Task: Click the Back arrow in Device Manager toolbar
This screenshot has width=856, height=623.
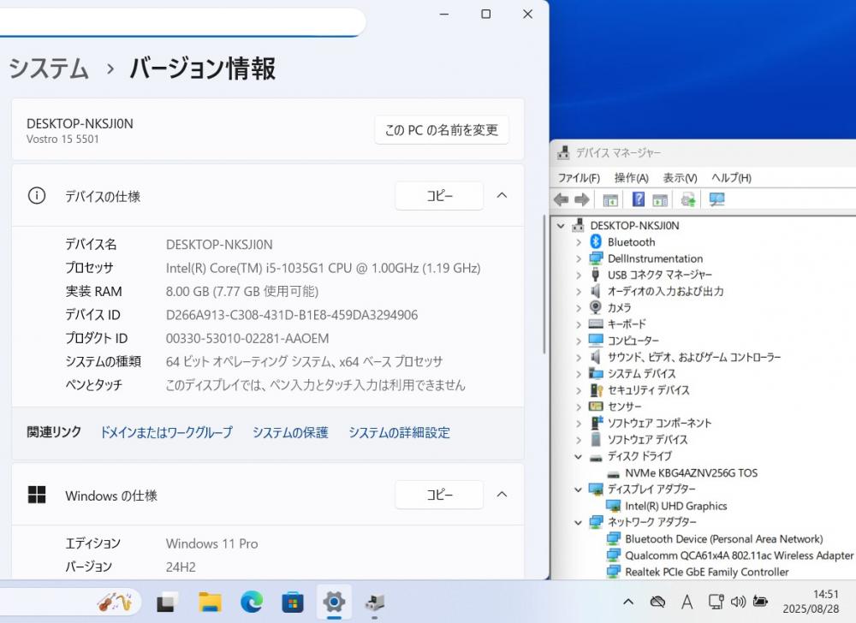Action: click(x=562, y=199)
